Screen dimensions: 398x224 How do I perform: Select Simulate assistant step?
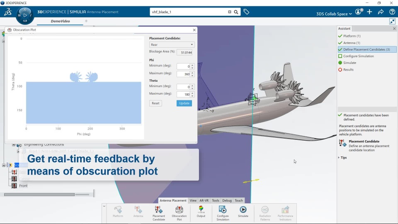click(349, 63)
